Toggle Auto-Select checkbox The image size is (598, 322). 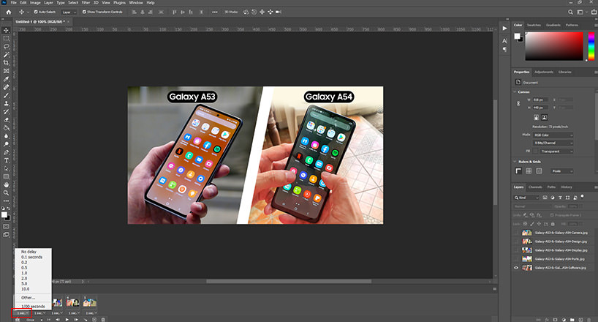[x=36, y=12]
